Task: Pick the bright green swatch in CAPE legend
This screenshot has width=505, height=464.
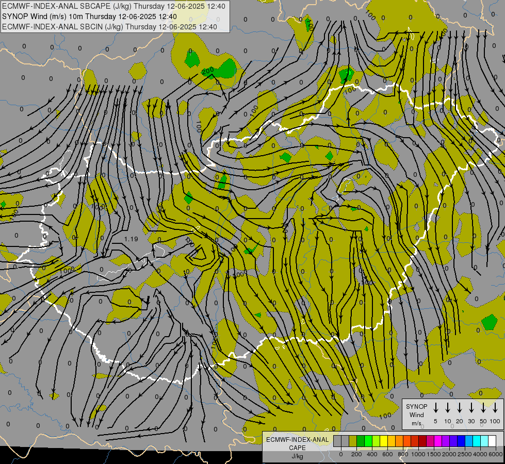Action: point(368,441)
